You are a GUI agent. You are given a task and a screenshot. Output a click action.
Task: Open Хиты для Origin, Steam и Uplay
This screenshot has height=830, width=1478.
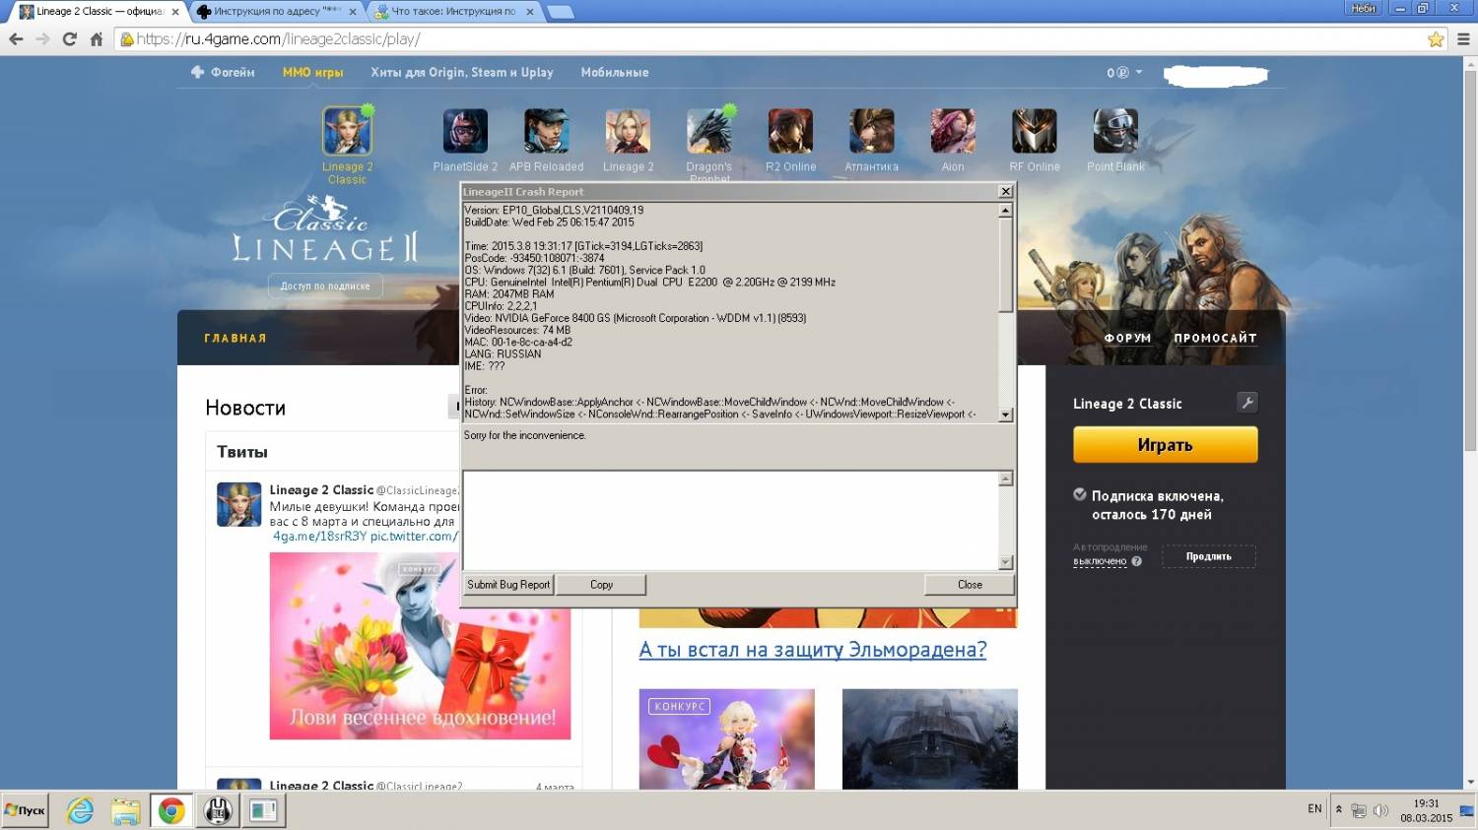(x=462, y=72)
